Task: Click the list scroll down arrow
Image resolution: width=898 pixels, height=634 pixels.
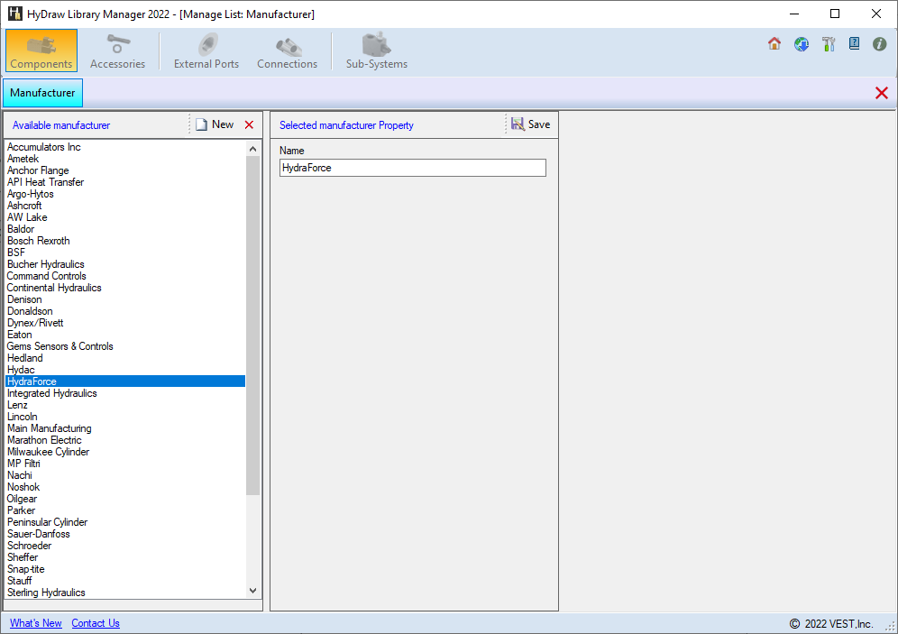Action: tap(253, 591)
